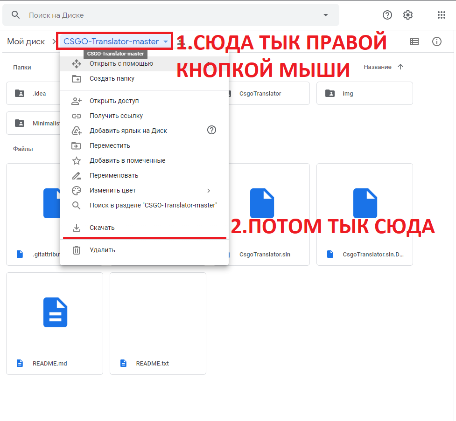Click README.md document icon beside name
The image size is (456, 421).
20,363
